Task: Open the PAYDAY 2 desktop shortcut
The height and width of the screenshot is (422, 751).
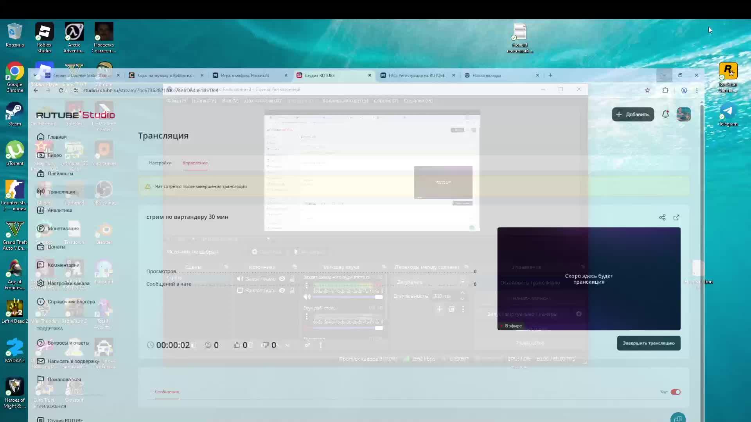Action: click(15, 350)
